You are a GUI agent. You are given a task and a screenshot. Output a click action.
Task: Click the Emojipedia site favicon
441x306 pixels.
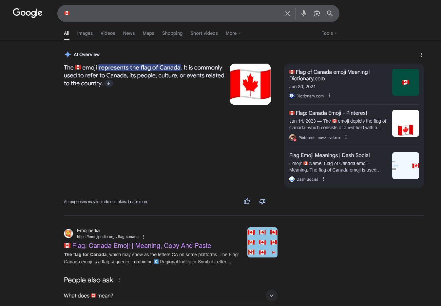click(68, 233)
